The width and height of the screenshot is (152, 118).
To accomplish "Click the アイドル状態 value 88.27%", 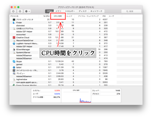I will click(x=57, y=97).
